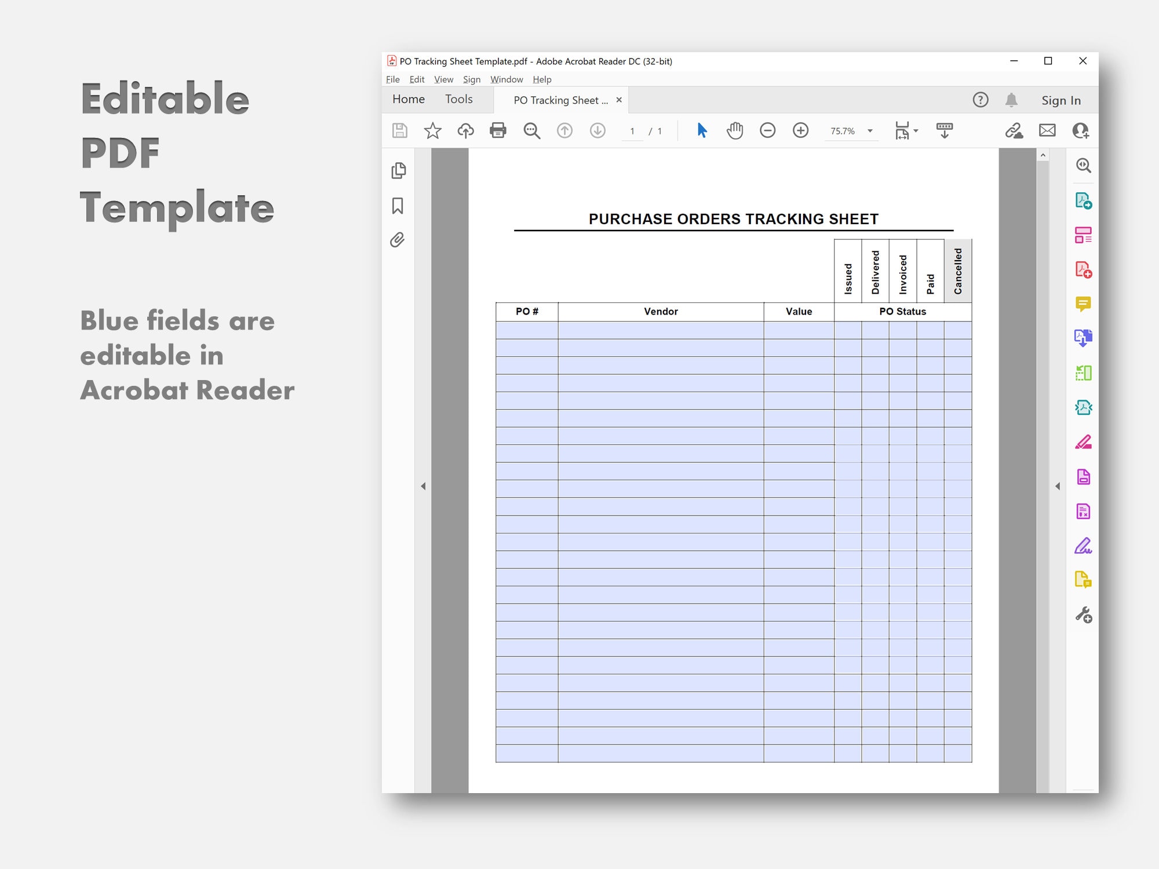1159x869 pixels.
Task: Add document to favorites with the star
Action: click(x=432, y=130)
